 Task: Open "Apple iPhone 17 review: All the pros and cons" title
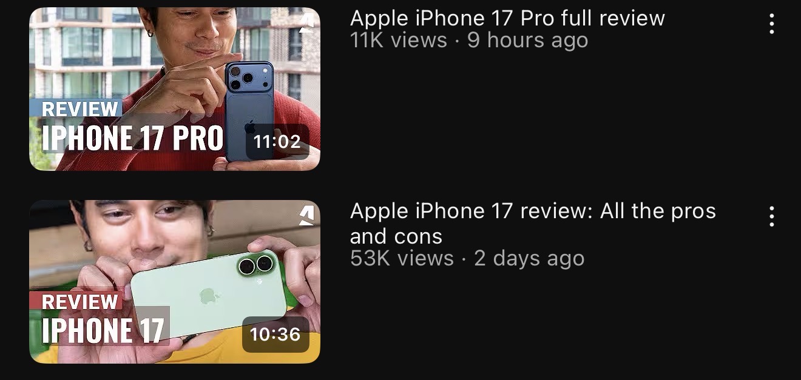pos(533,223)
